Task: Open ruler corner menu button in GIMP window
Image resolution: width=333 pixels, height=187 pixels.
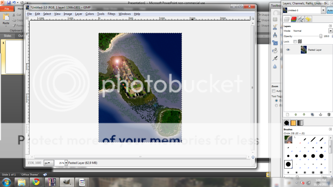Action: click(28, 18)
